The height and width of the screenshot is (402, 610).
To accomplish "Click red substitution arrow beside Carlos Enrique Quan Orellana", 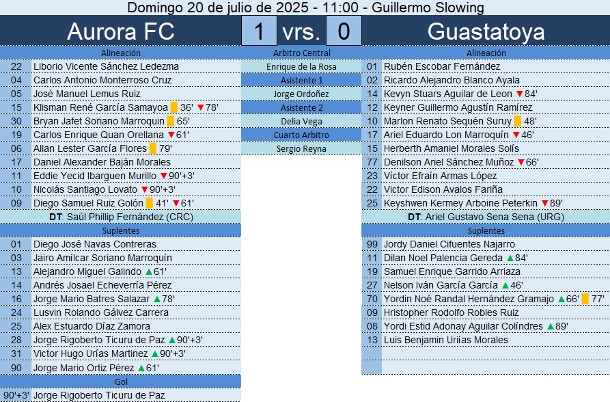I will pyautogui.click(x=171, y=135).
